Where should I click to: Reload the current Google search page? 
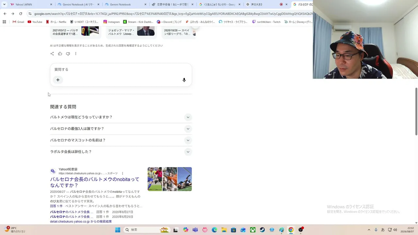pyautogui.click(x=21, y=14)
